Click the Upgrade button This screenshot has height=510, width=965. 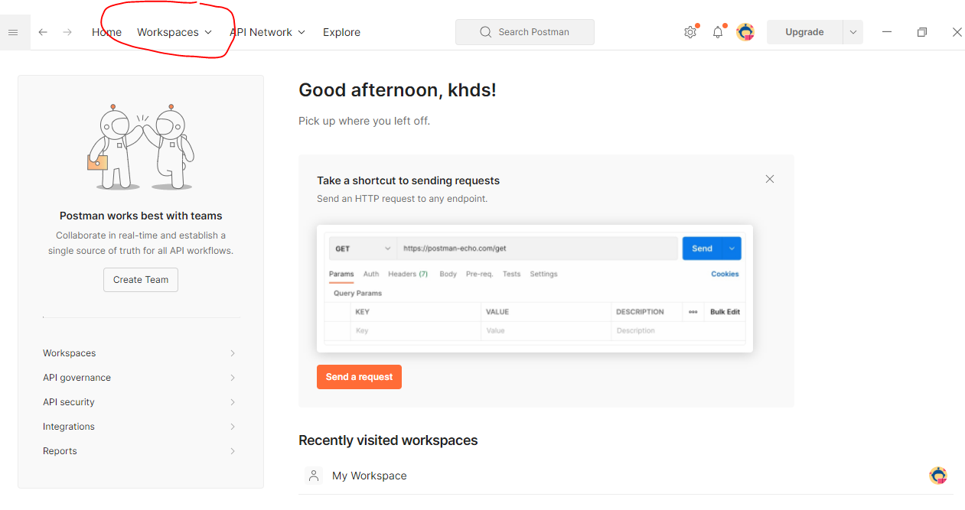pyautogui.click(x=804, y=32)
